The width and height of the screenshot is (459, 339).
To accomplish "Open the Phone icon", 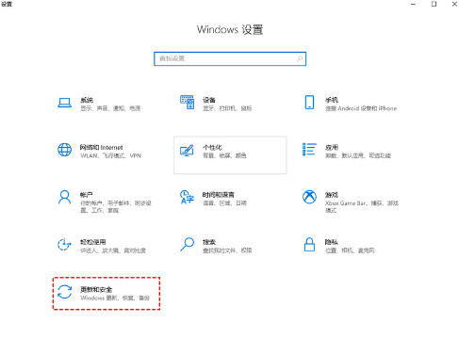I will [x=309, y=103].
